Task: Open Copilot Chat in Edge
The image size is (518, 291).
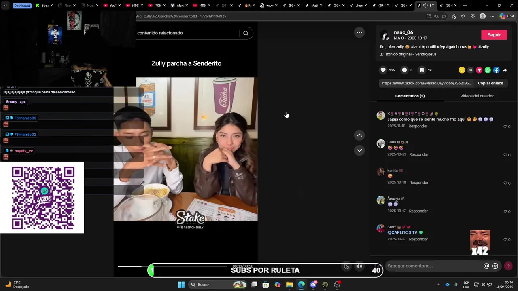Action: click(x=506, y=16)
